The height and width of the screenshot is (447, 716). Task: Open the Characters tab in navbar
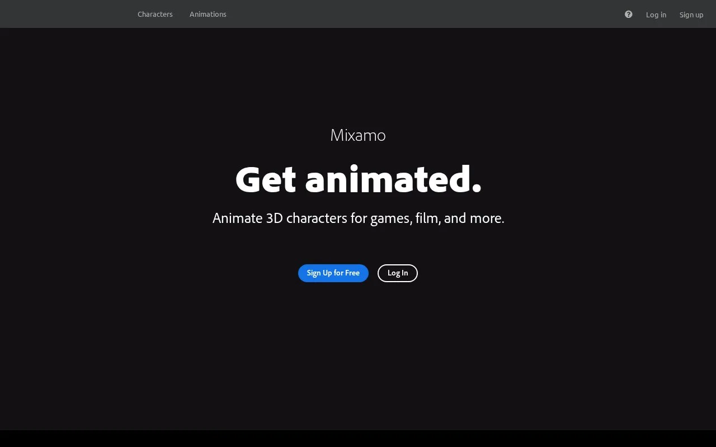tap(155, 14)
